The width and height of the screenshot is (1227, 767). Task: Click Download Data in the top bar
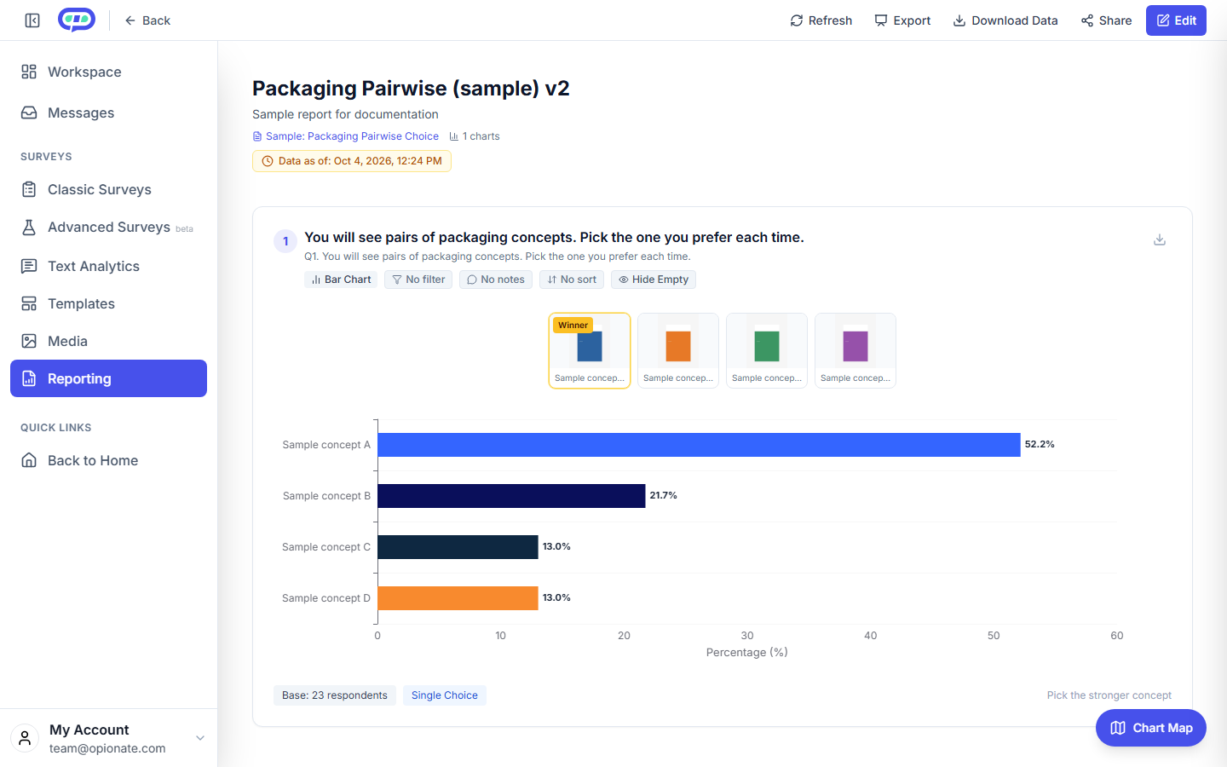[1005, 20]
